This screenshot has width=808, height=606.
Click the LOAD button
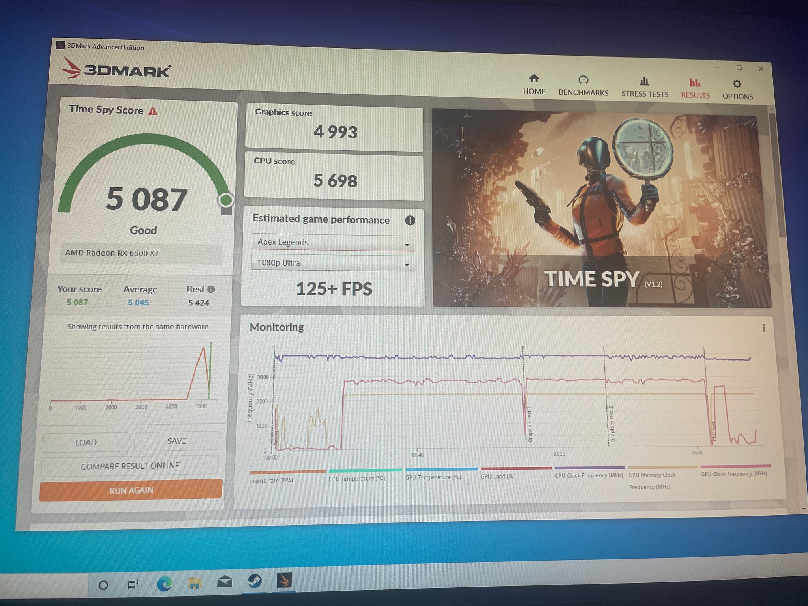(86, 442)
